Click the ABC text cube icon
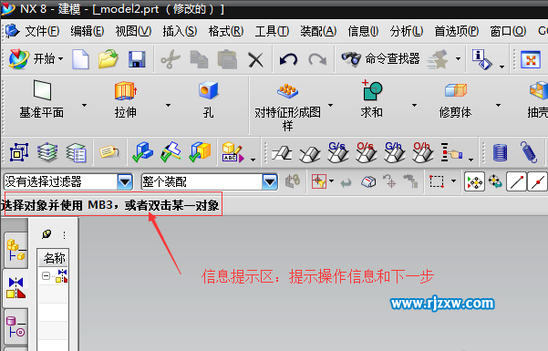Image resolution: width=548 pixels, height=351 pixels. coord(233,152)
